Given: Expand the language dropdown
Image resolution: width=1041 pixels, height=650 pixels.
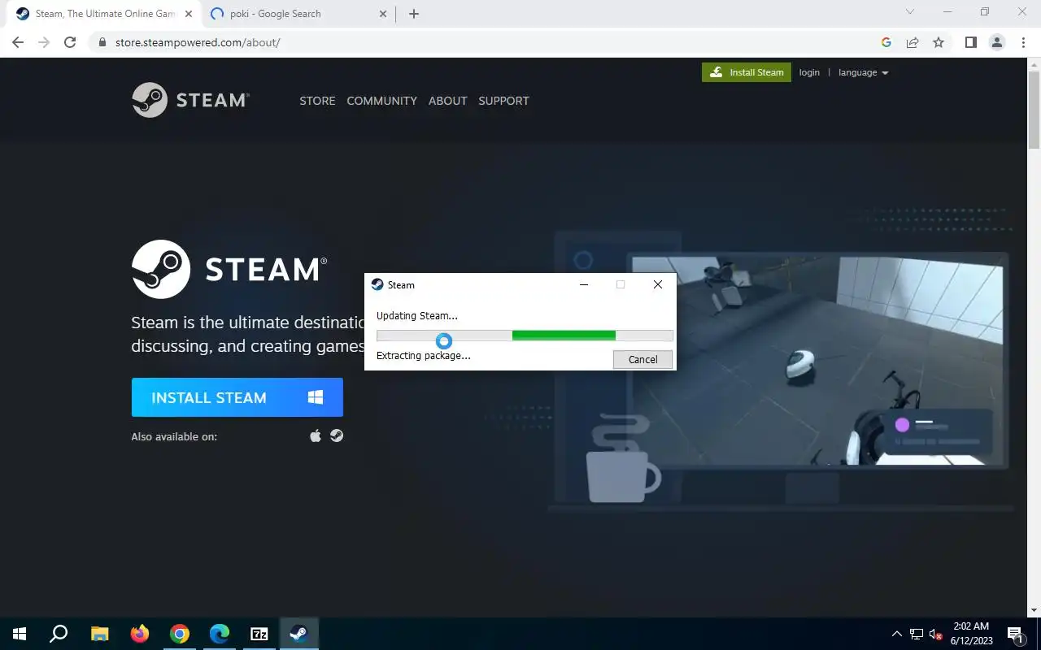Looking at the screenshot, I should (x=863, y=72).
